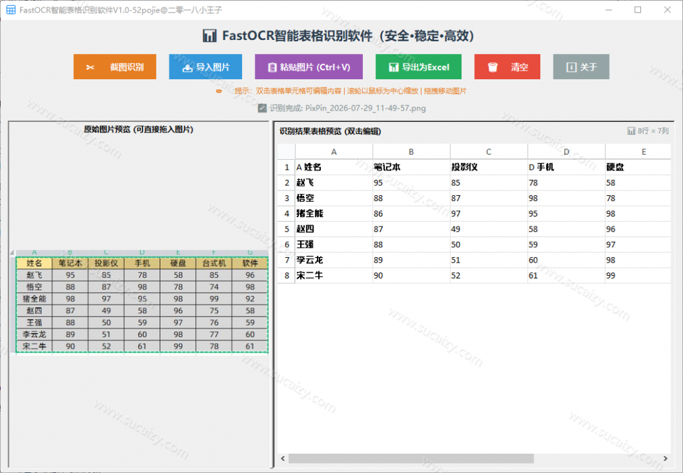Click the source table image in preview pane
The height and width of the screenshot is (473, 683).
point(139,302)
